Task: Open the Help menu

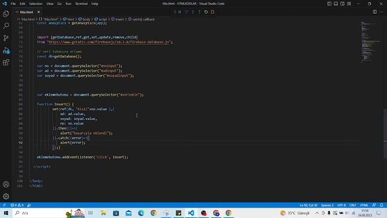Action: [95, 4]
